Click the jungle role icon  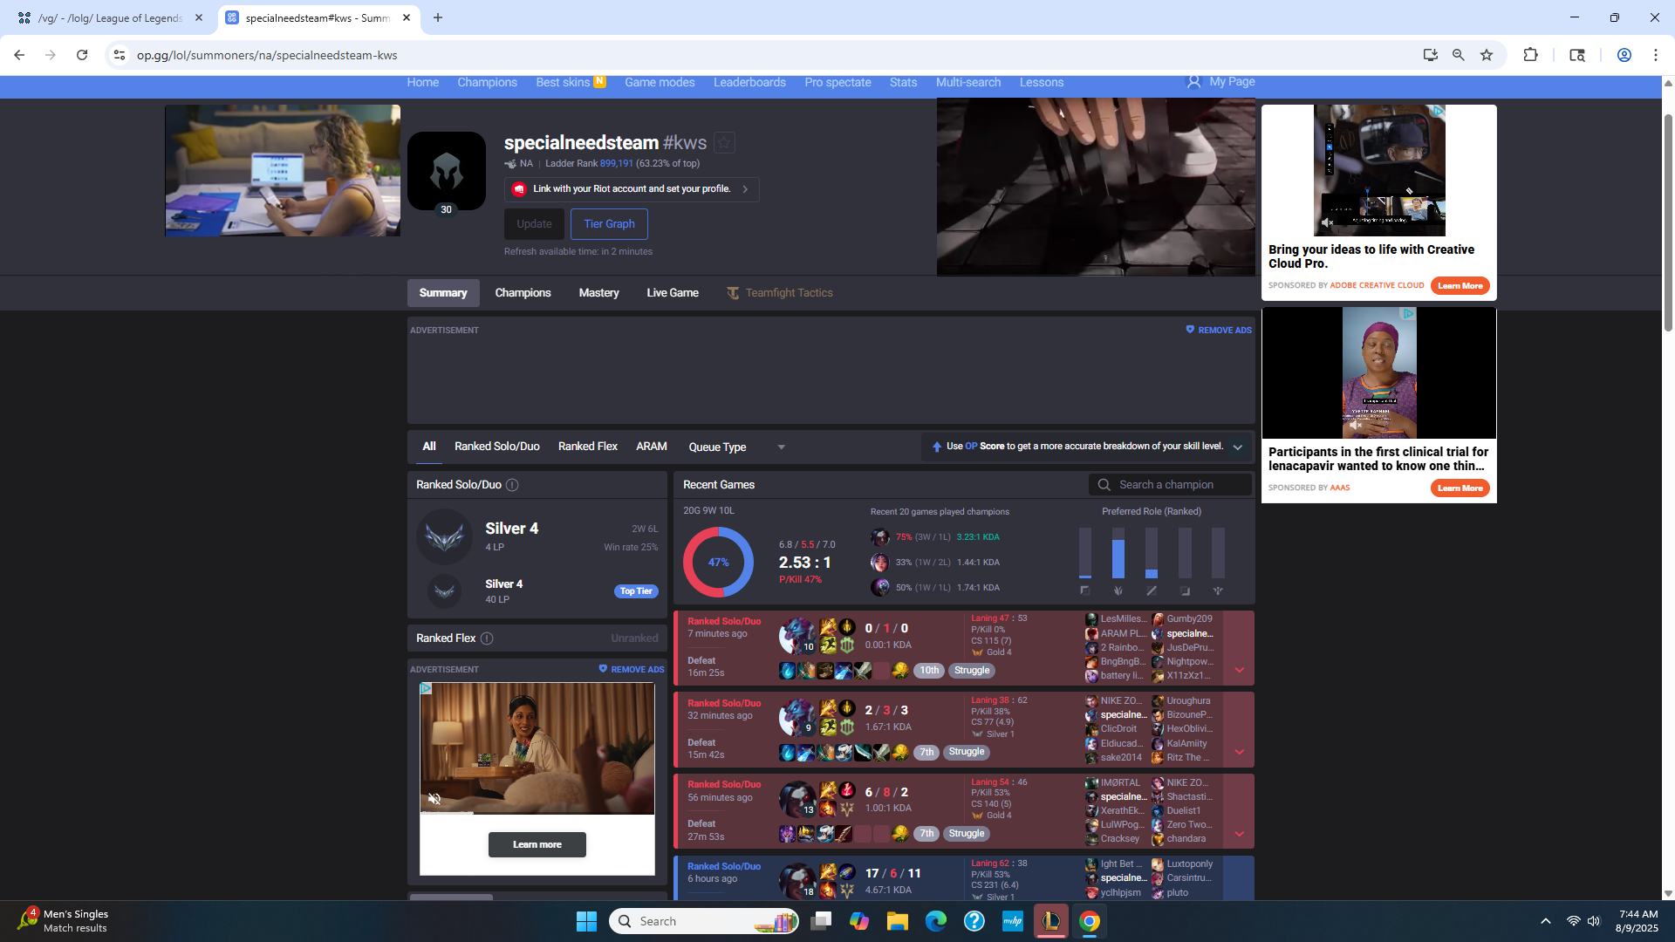tap(1118, 590)
